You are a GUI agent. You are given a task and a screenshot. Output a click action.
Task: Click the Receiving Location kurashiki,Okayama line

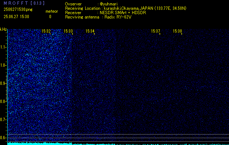(x=126, y=8)
